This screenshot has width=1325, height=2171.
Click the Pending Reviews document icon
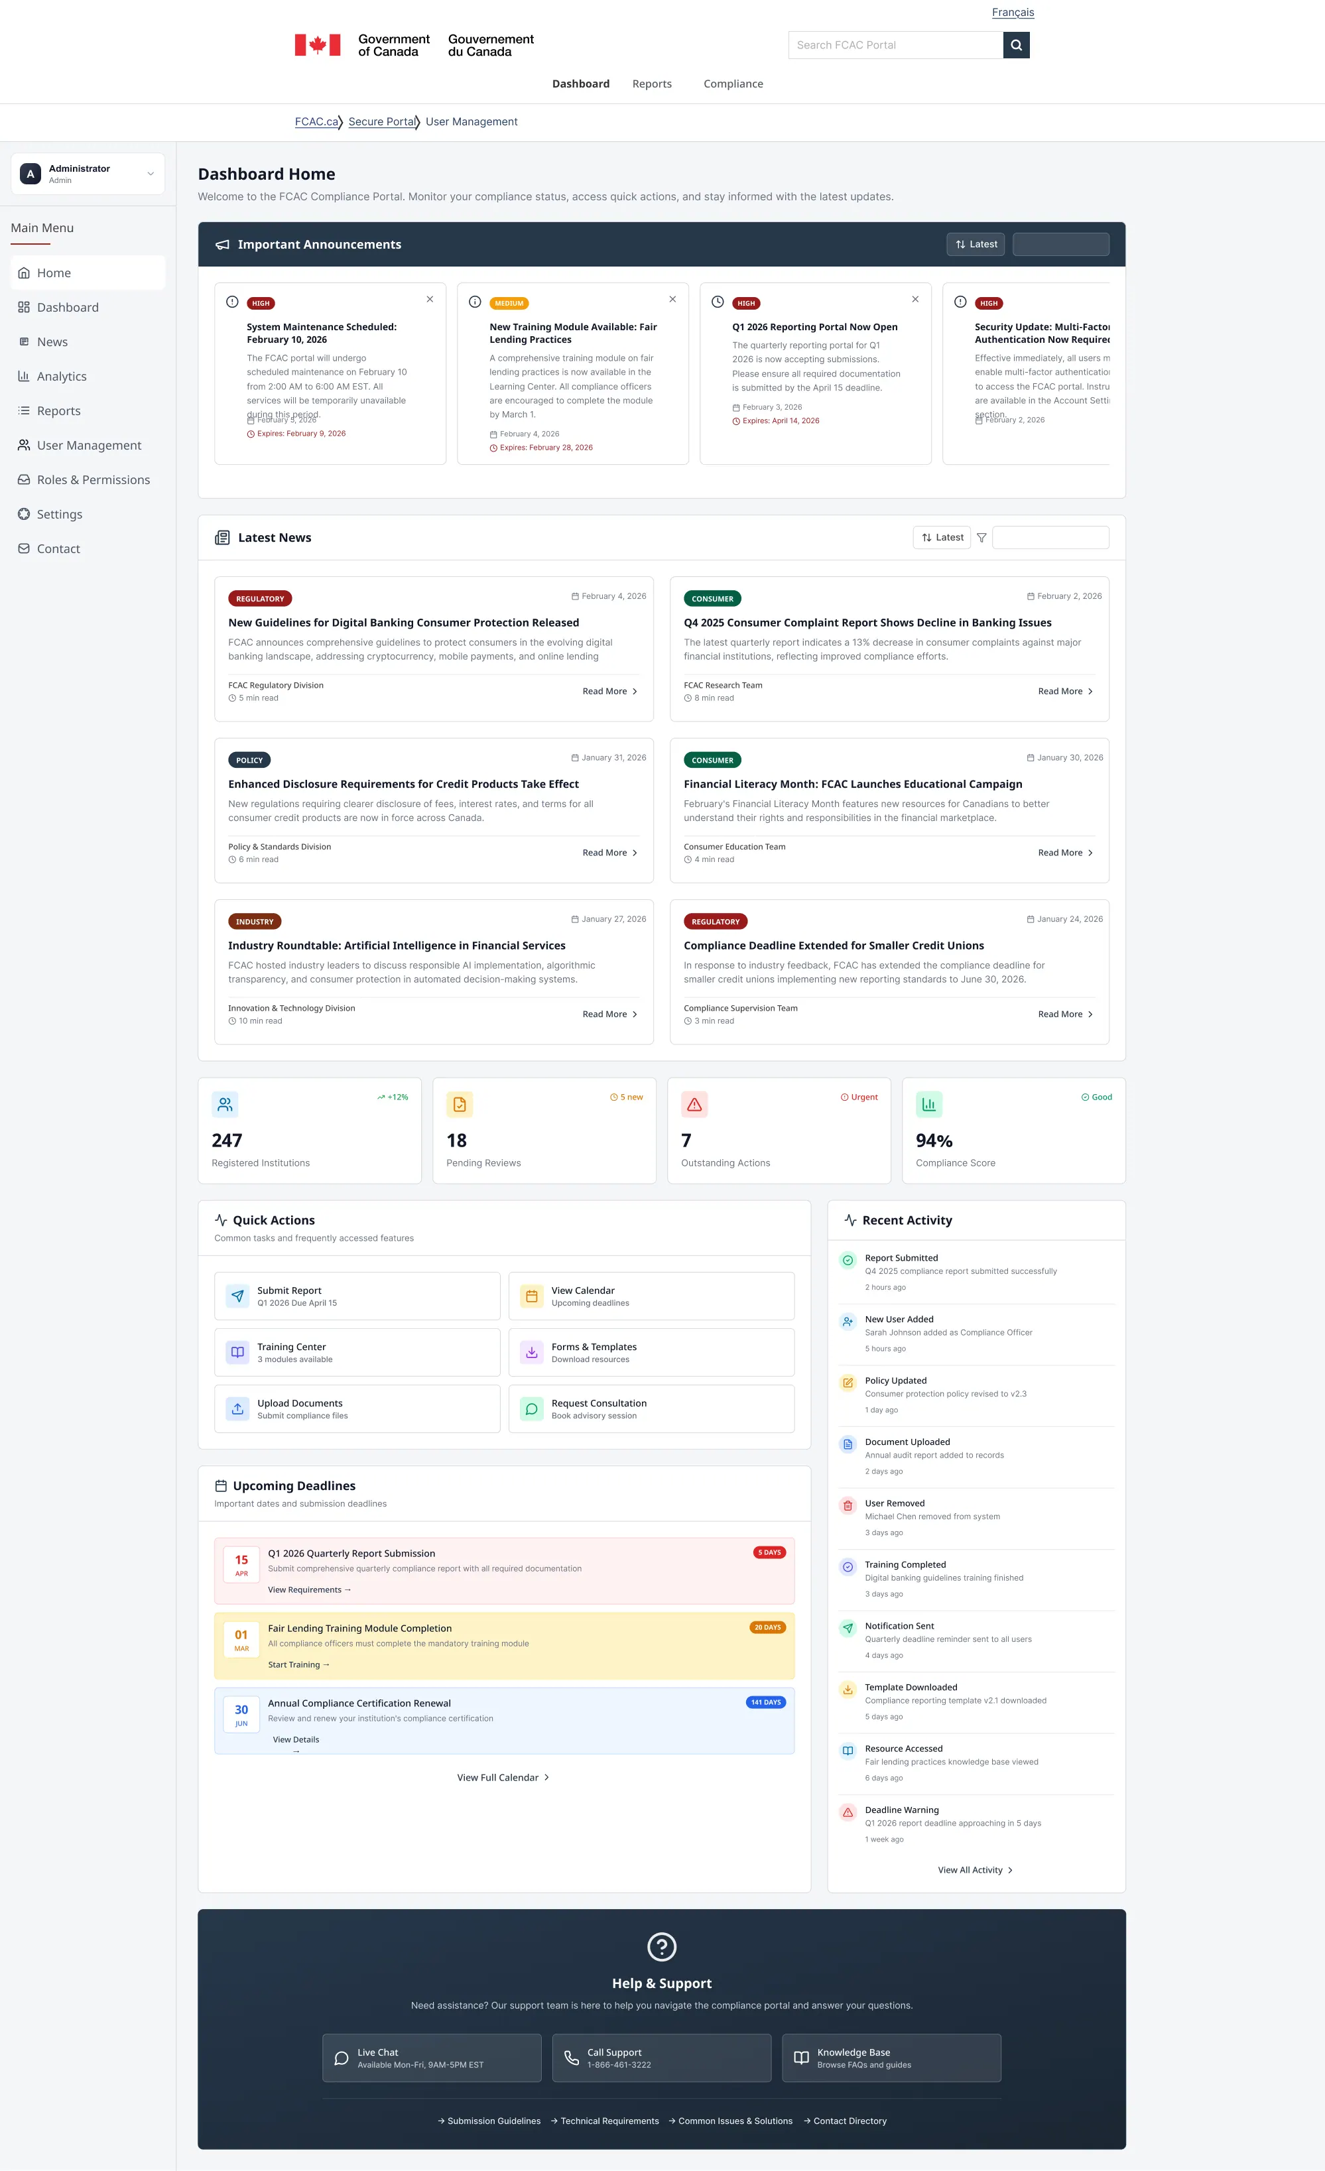click(x=460, y=1104)
